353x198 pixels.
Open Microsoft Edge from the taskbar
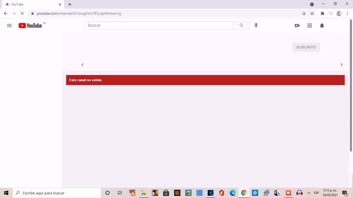[233, 193]
